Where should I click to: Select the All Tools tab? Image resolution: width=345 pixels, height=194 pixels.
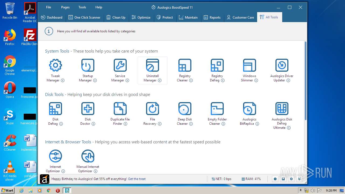click(269, 17)
